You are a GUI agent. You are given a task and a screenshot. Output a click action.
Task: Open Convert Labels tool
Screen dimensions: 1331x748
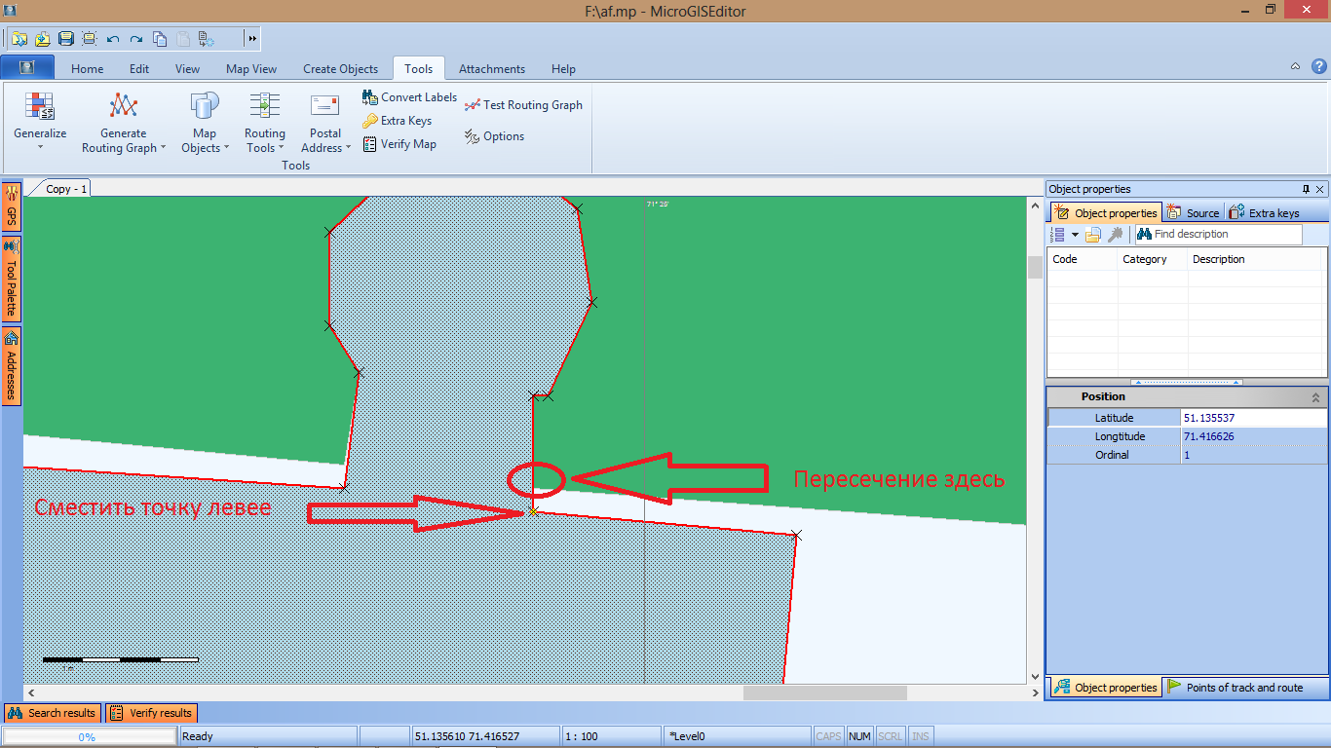click(409, 97)
